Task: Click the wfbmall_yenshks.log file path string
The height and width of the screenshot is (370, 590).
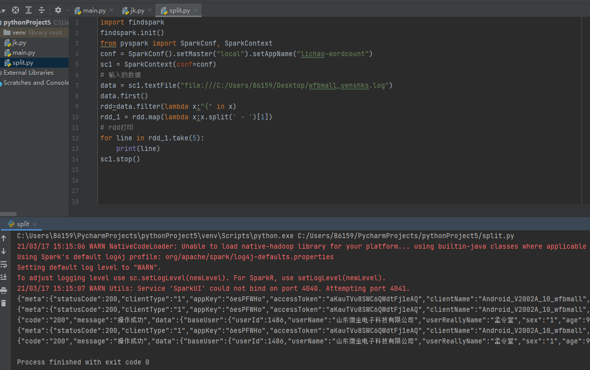Action: (x=284, y=86)
